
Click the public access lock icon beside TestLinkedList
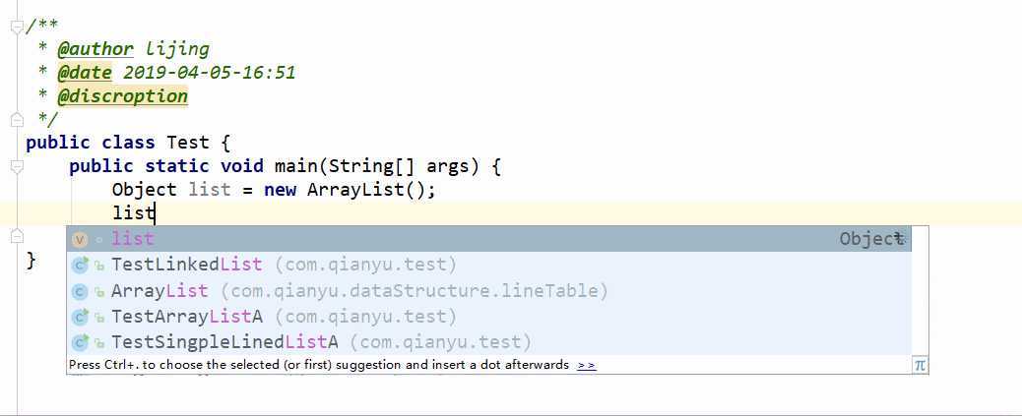(99, 266)
